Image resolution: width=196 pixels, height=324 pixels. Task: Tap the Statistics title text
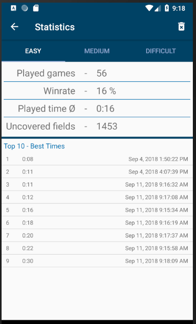[55, 27]
